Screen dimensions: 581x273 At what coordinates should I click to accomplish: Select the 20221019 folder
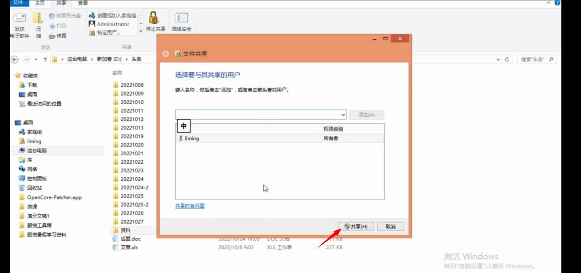tap(128, 136)
